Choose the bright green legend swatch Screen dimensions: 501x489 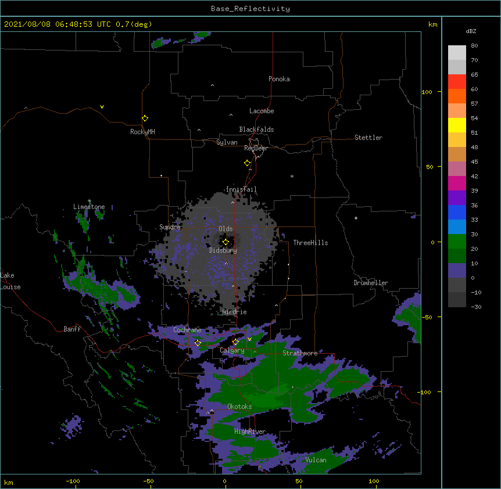(x=457, y=242)
